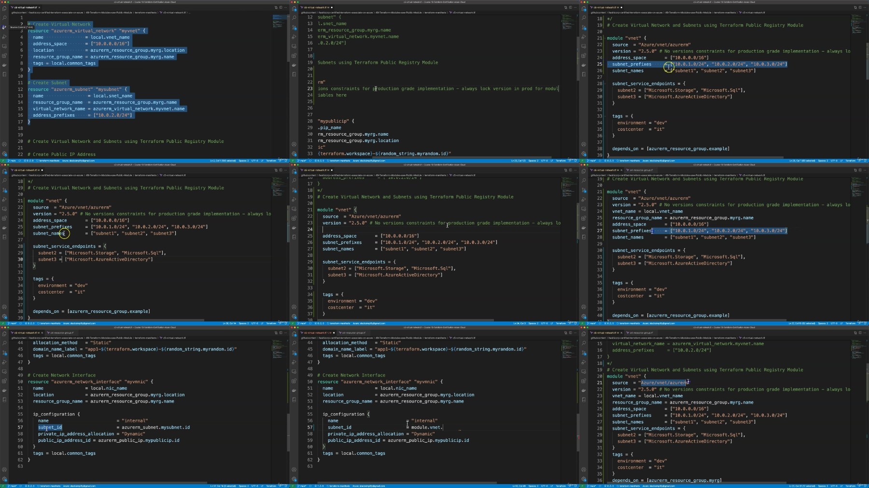Screen dimensions: 869x488
Task: Open Explorer in the top-left VS Code window
Action: pyautogui.click(x=4, y=9)
